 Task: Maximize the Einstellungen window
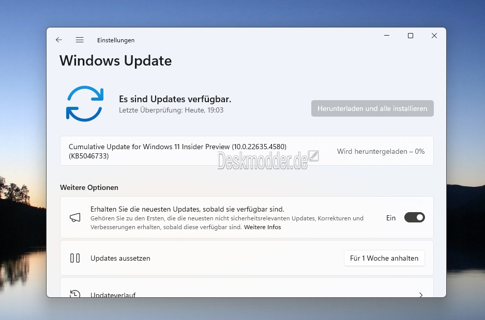(411, 36)
